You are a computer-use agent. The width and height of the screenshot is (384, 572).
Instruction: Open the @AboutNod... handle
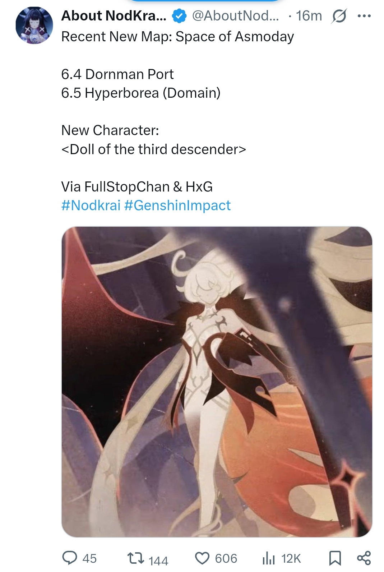coord(235,16)
